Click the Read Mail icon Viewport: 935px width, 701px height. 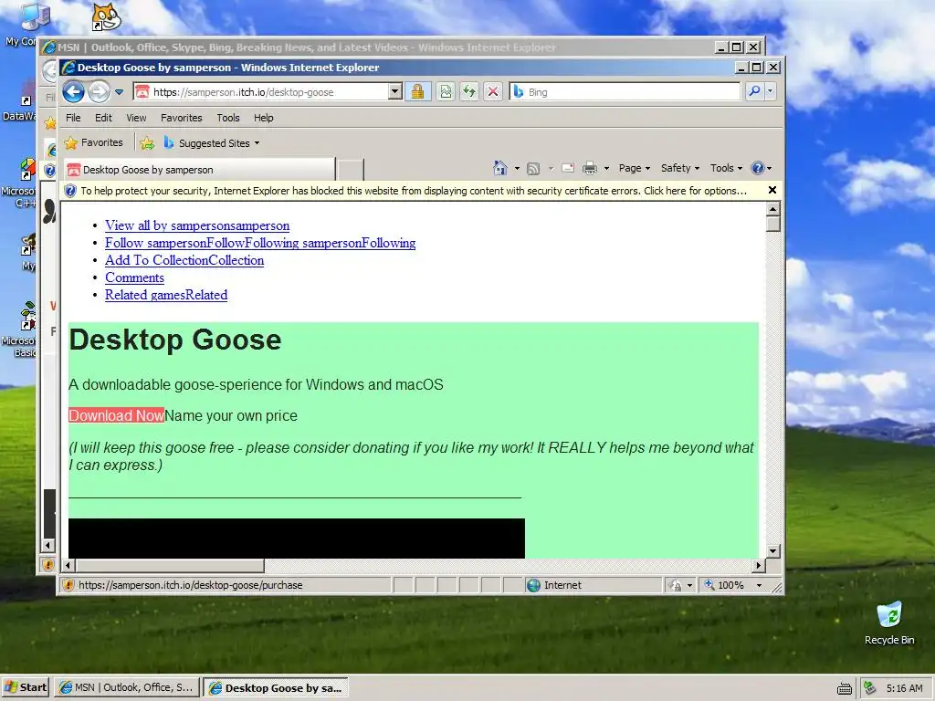(x=568, y=168)
